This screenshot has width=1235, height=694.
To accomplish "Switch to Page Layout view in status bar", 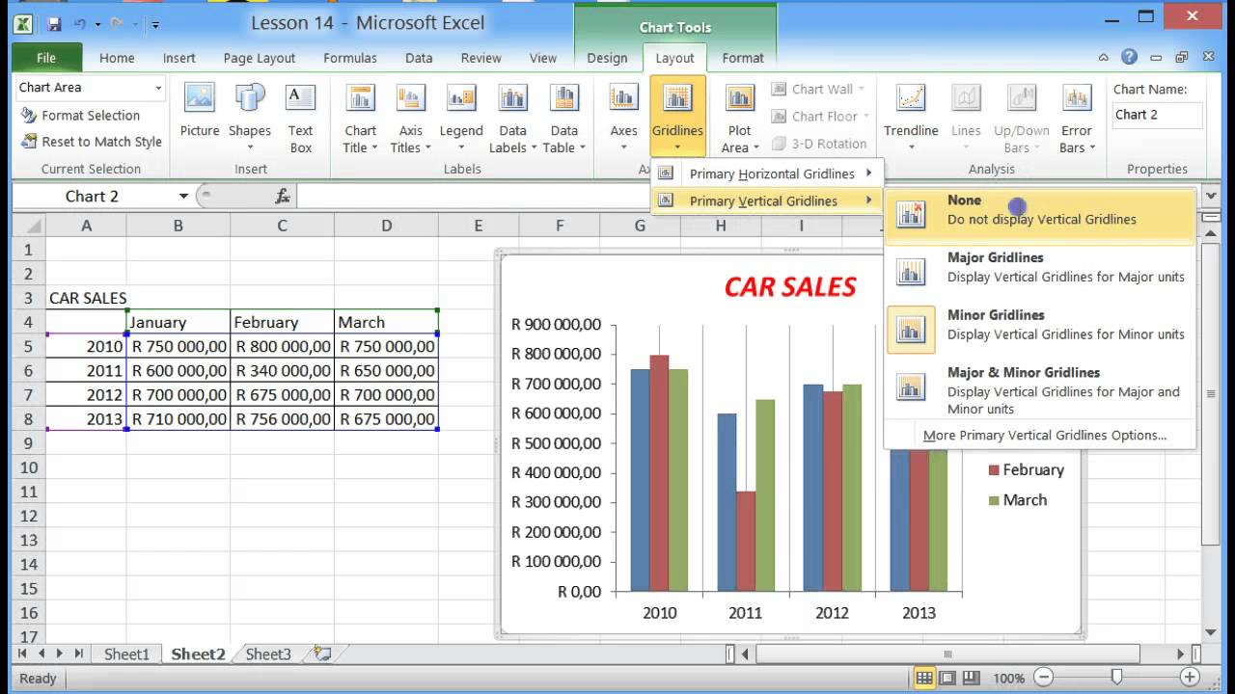I will click(947, 678).
